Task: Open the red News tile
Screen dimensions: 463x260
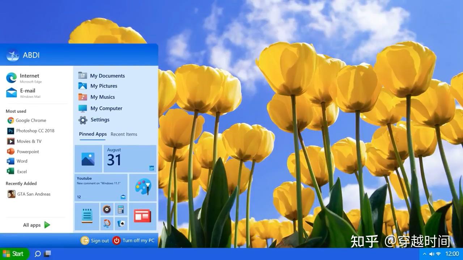Action: point(143,216)
